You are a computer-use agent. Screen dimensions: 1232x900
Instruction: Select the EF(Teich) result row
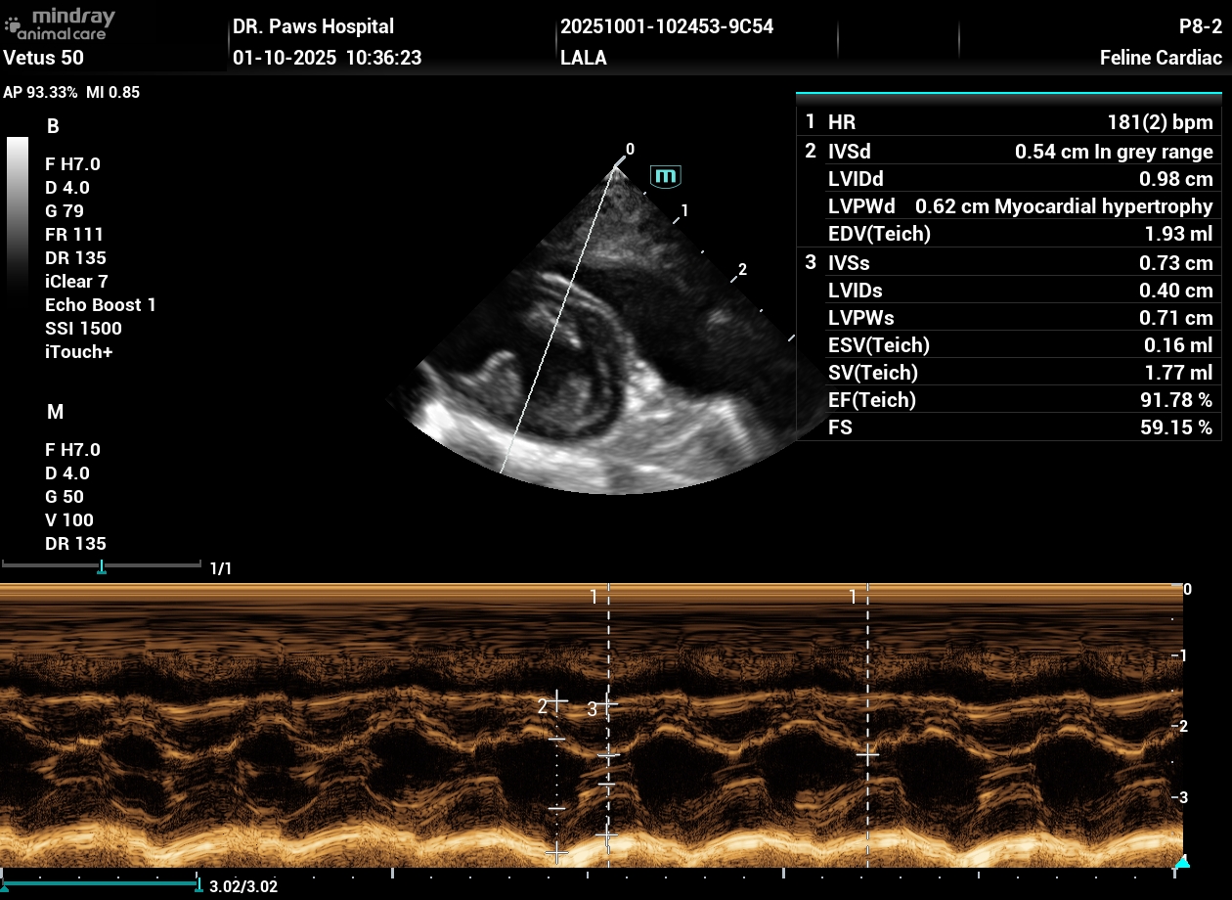[x=1008, y=400]
